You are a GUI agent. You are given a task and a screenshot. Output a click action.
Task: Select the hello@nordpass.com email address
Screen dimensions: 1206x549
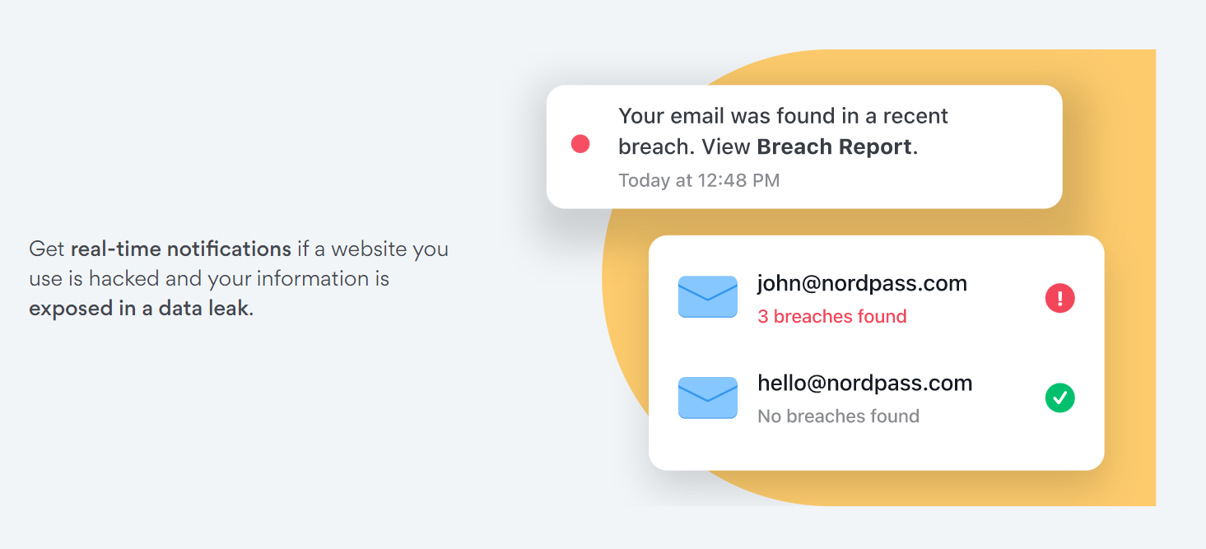(864, 384)
